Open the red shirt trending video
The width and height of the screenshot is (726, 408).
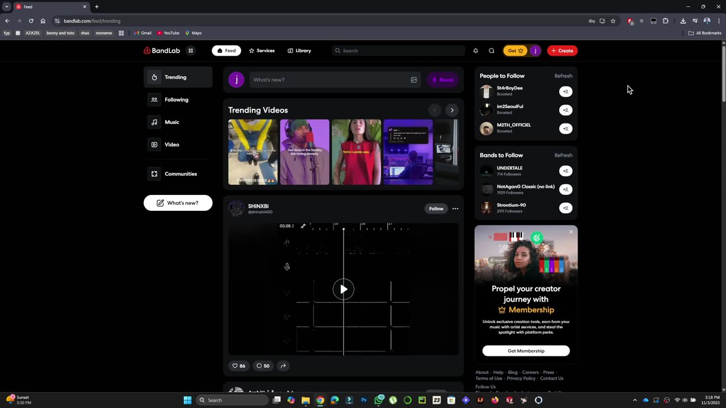356,152
